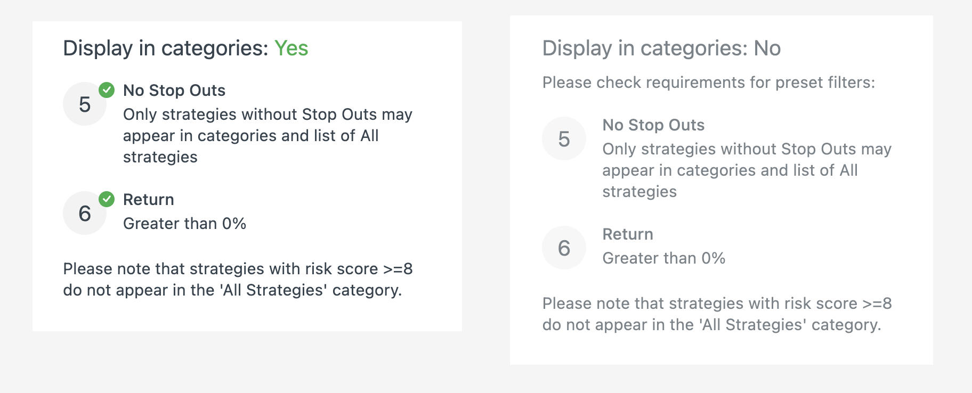This screenshot has height=393, width=972.
Task: Click the grayed Stop Outs description in the No panel
Action: coord(747,170)
